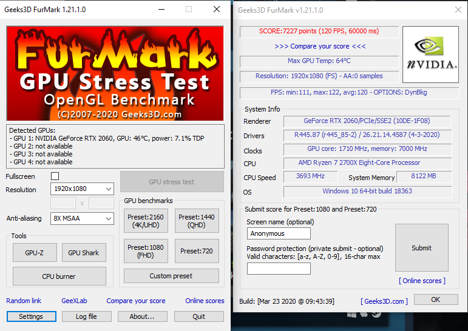Viewport: 468px width, 331px height.
Task: Click the GPU 4: not available line
Action: click(x=41, y=162)
